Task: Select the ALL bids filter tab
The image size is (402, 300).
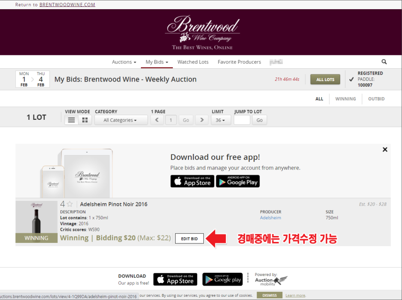Action: (319, 99)
